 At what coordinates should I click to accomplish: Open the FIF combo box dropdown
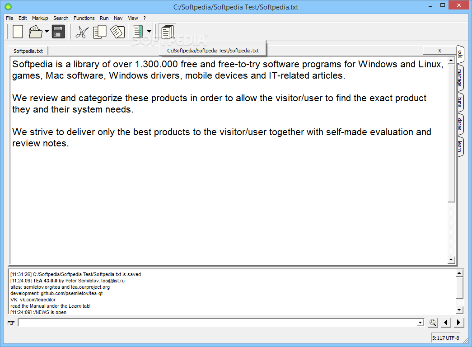click(420, 323)
